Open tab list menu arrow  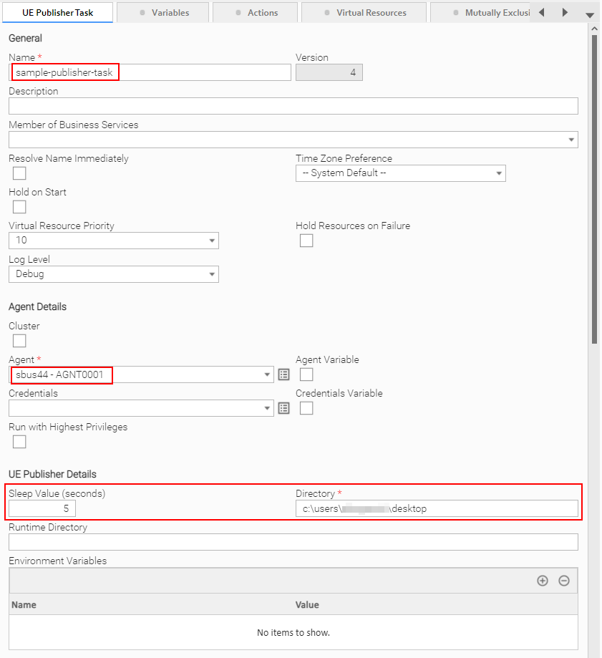(x=590, y=15)
